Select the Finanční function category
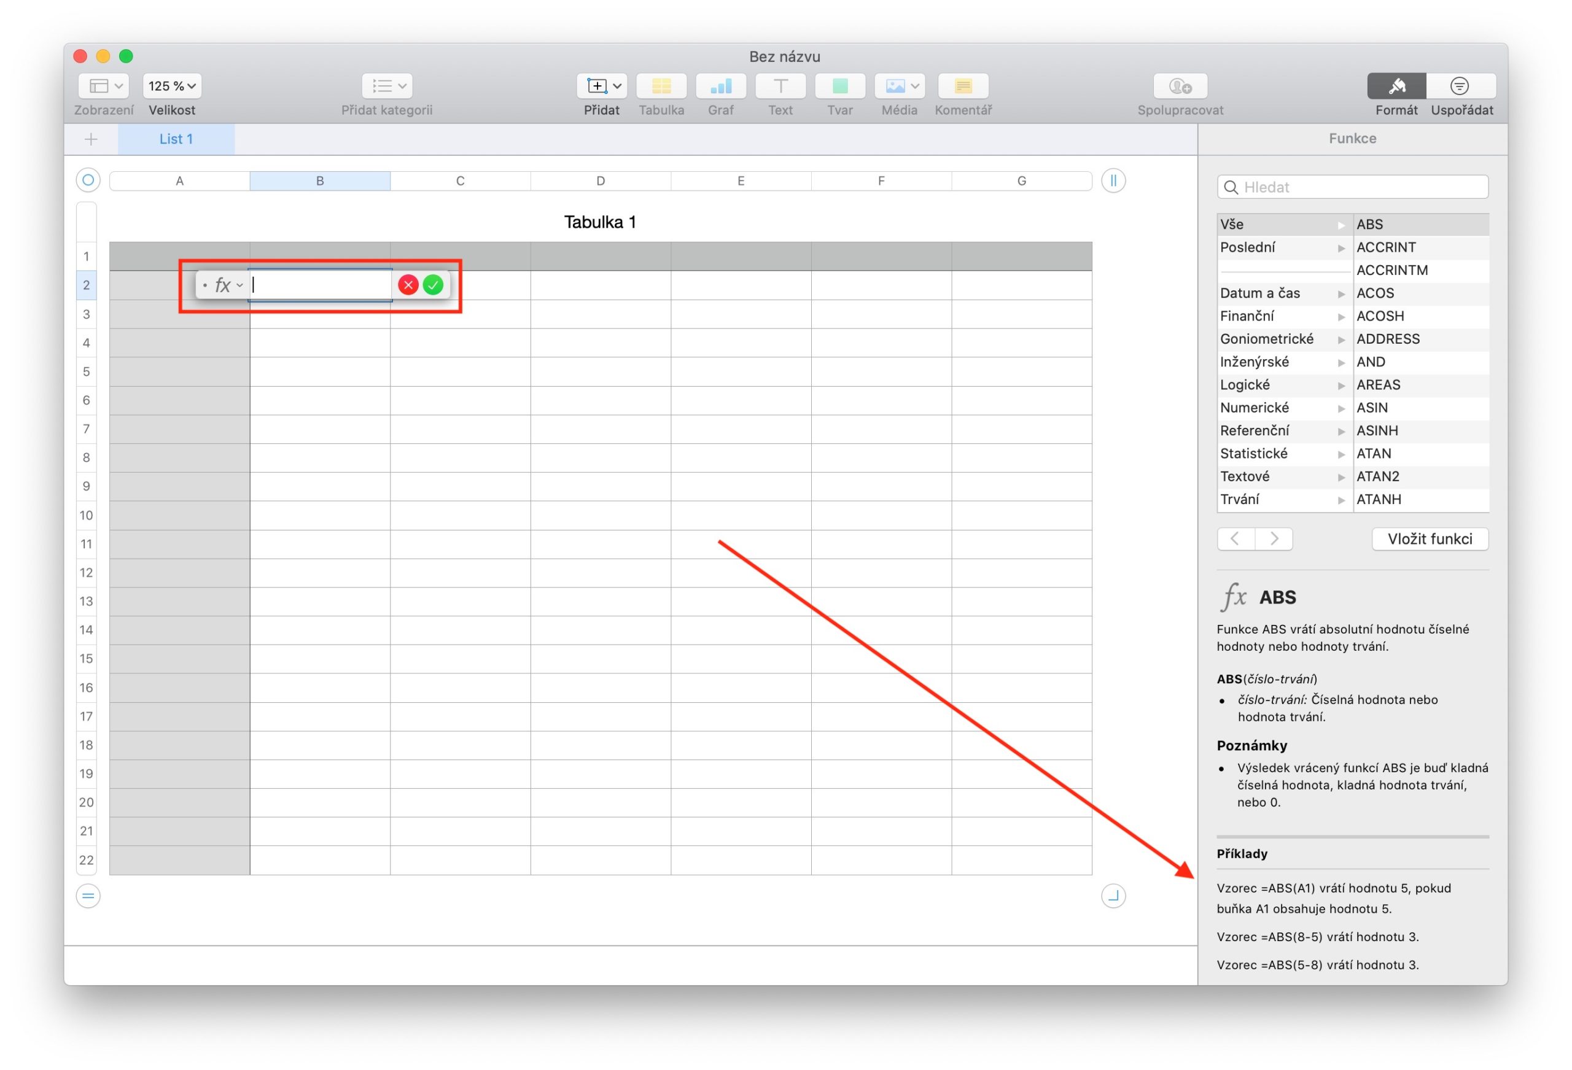Viewport: 1572px width, 1070px height. tap(1284, 317)
